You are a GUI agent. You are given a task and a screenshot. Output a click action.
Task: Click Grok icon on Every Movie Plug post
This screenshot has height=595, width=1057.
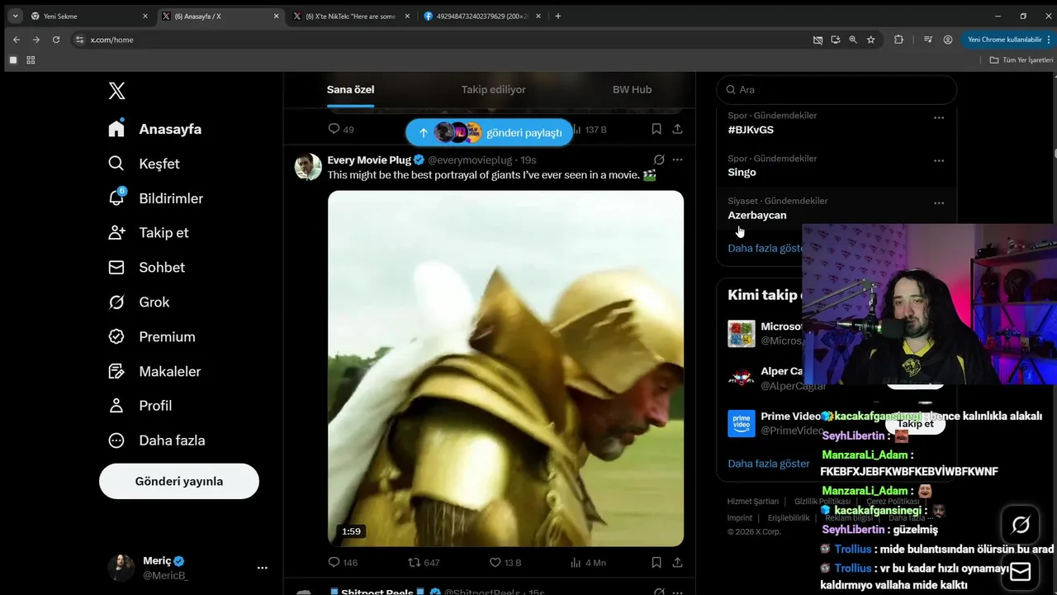(x=659, y=160)
